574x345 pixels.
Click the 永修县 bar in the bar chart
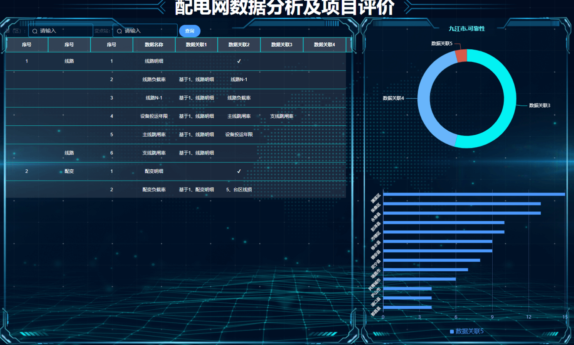(462, 213)
